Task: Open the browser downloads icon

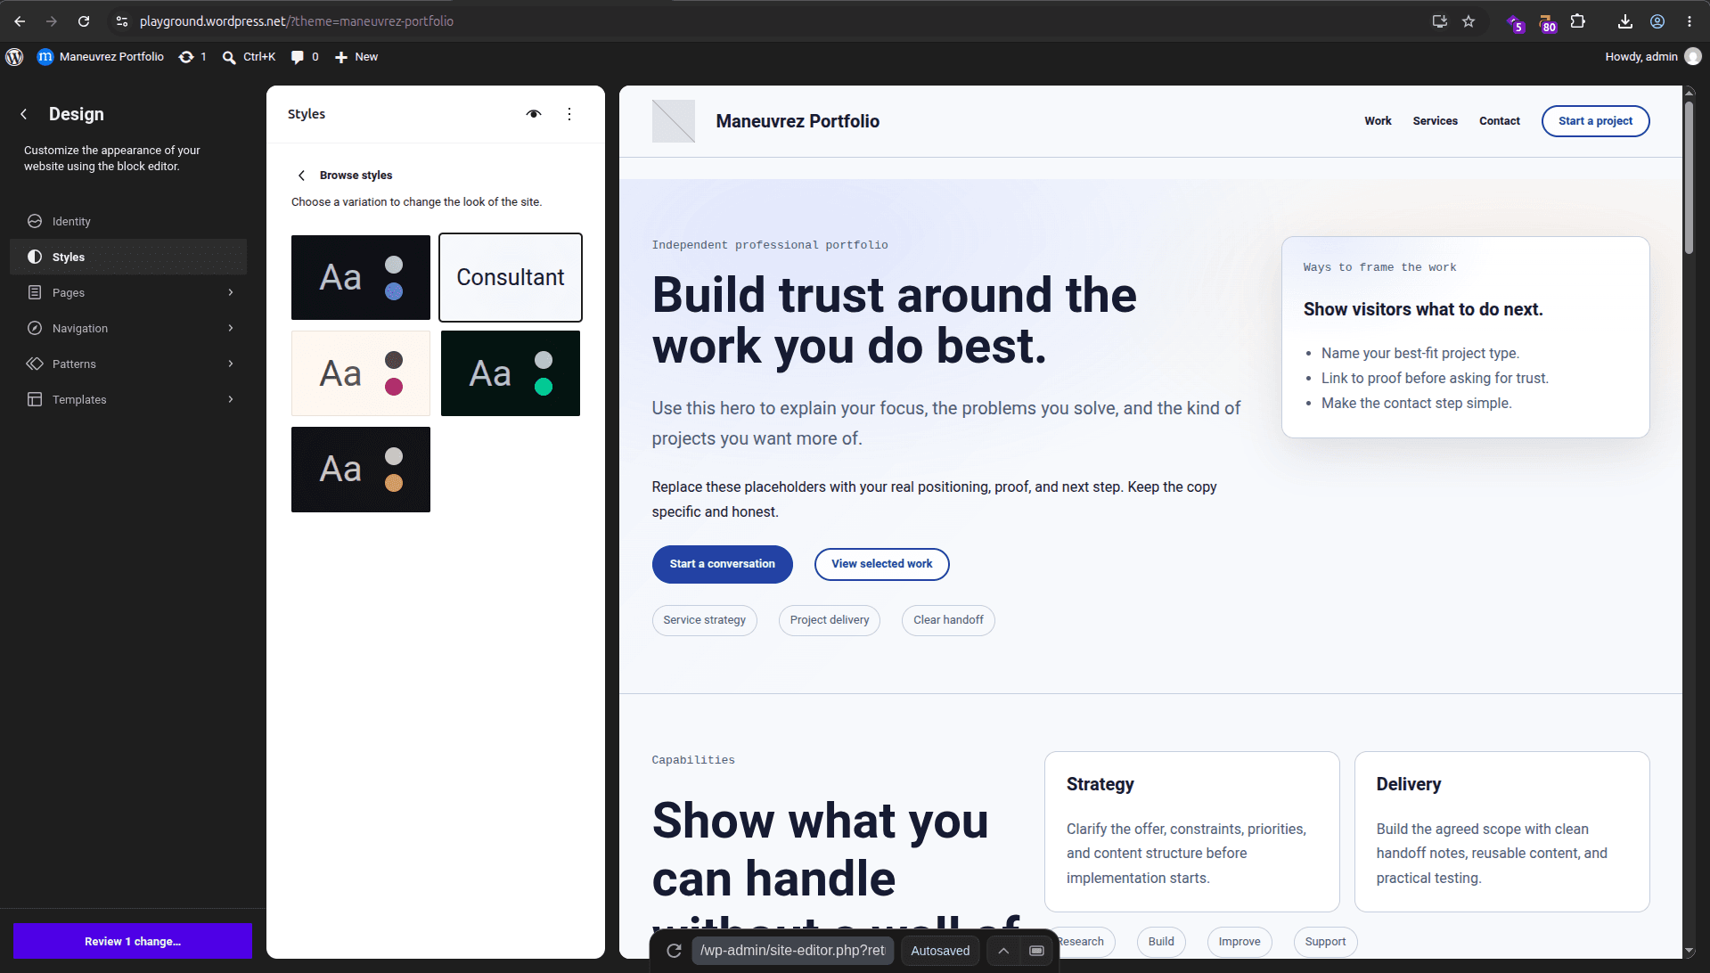Action: [x=1625, y=21]
